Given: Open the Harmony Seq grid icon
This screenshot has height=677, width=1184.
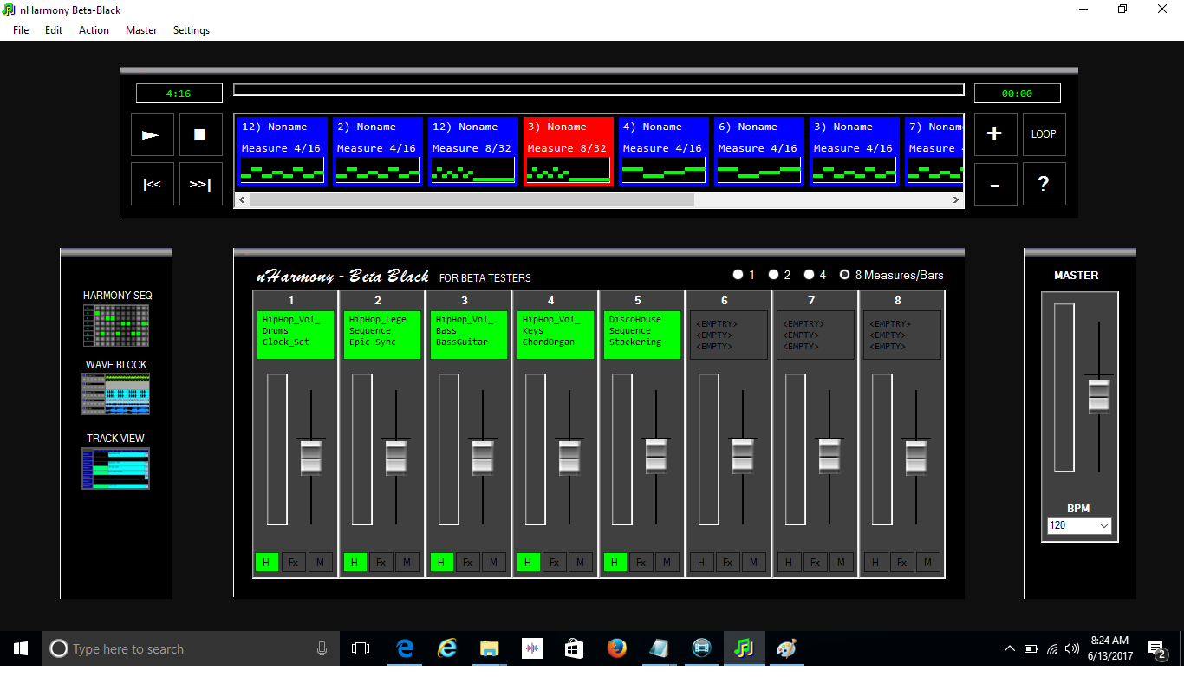Looking at the screenshot, I should (x=116, y=325).
